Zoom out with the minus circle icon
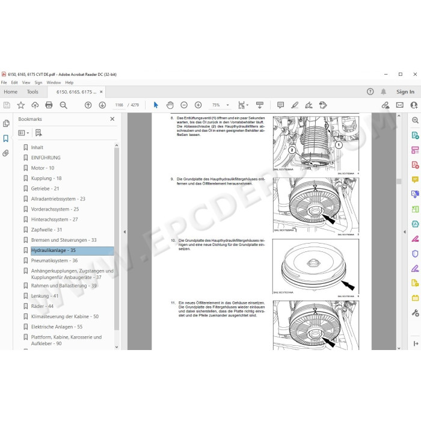 click(184, 105)
